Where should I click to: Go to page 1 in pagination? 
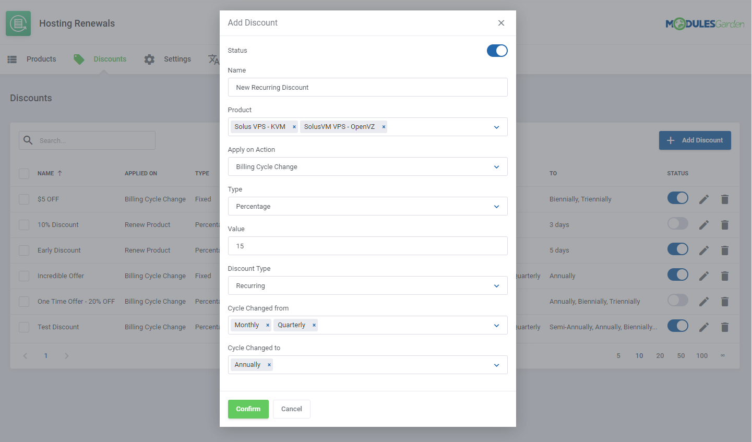(x=46, y=356)
